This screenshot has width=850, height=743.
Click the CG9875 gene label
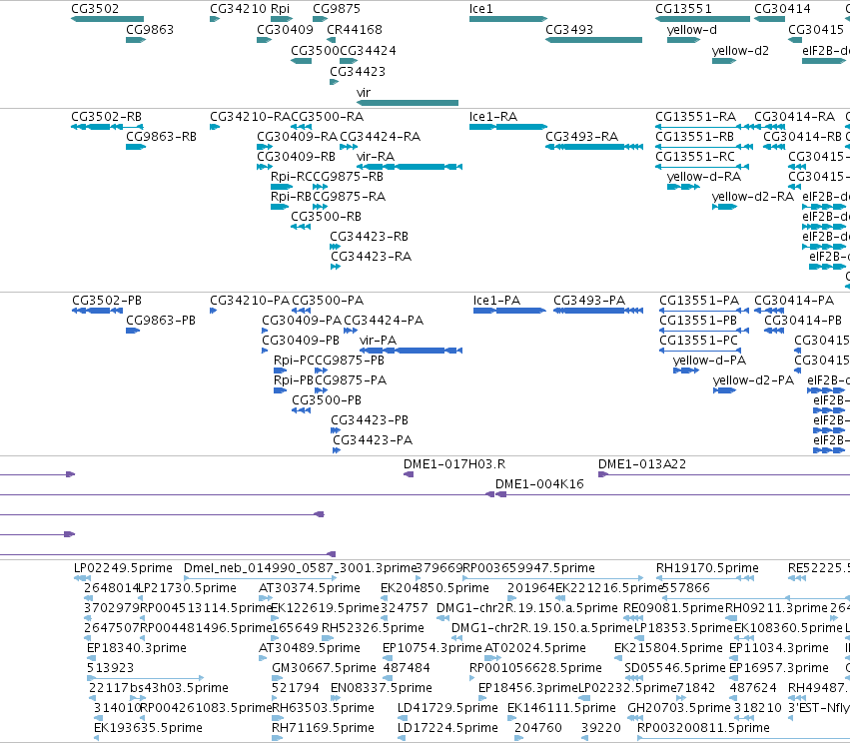click(337, 9)
